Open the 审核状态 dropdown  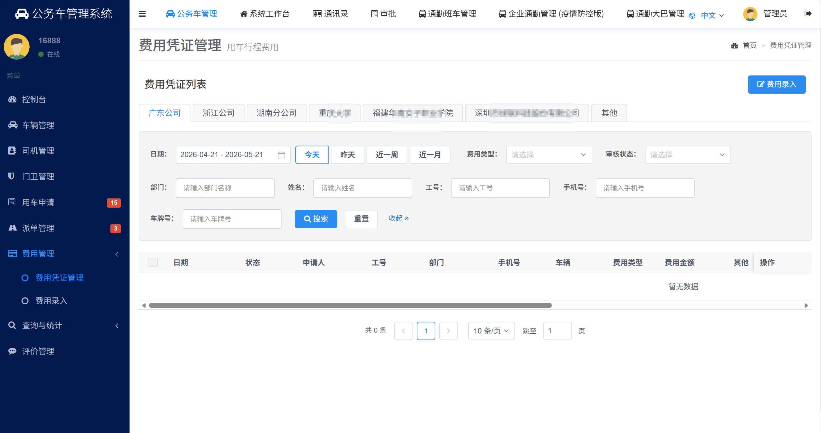(688, 155)
